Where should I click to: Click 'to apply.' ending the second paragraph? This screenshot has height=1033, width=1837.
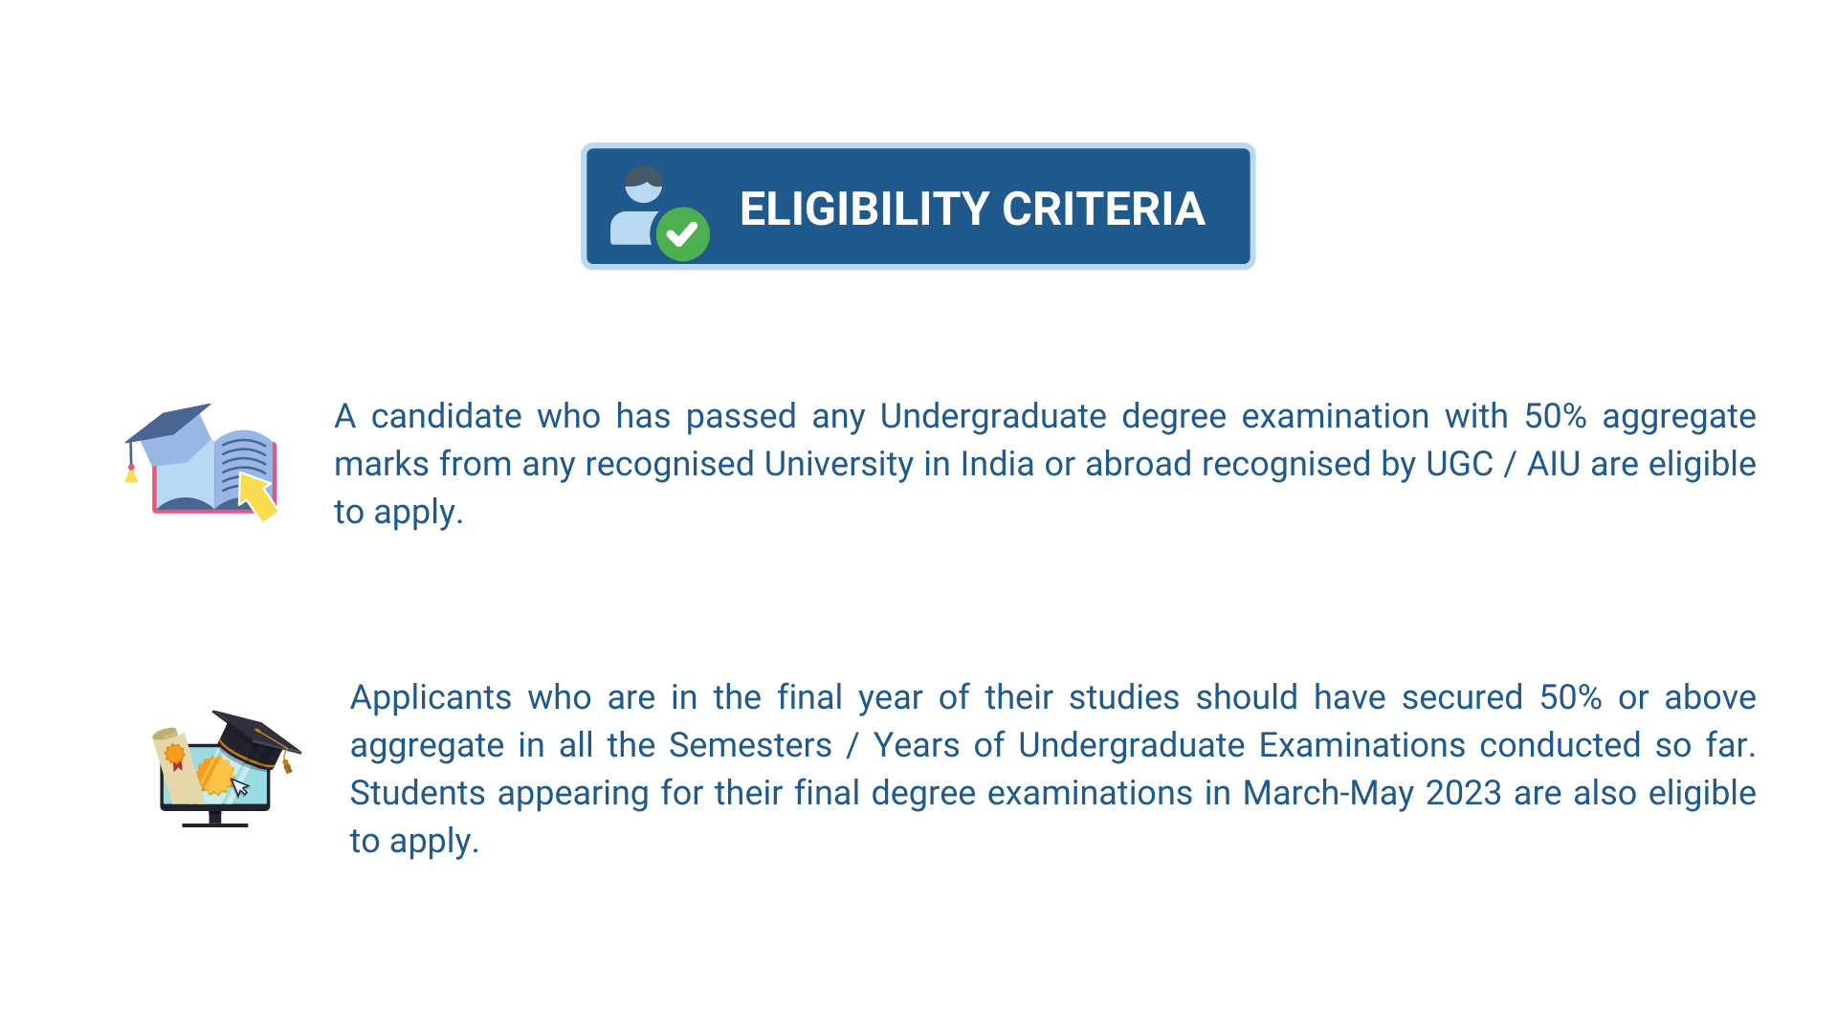click(414, 842)
